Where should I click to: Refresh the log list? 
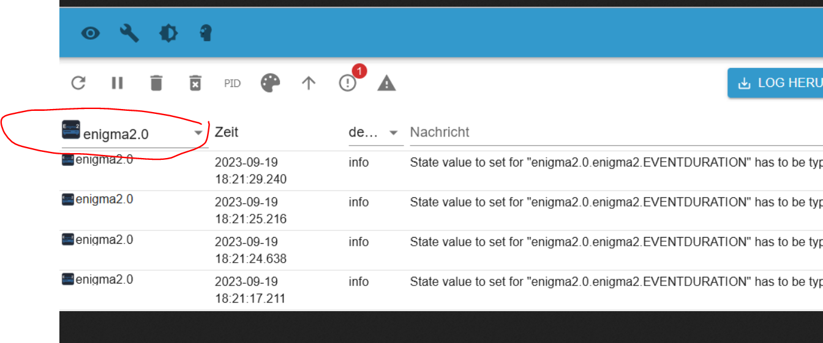[x=78, y=83]
